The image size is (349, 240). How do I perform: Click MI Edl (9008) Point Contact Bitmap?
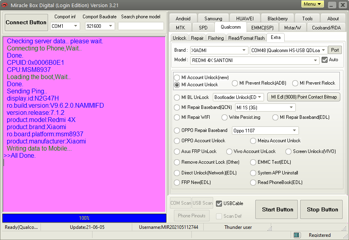304,97
